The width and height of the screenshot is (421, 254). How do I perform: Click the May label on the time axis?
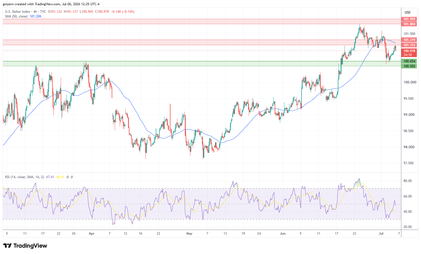point(189,234)
